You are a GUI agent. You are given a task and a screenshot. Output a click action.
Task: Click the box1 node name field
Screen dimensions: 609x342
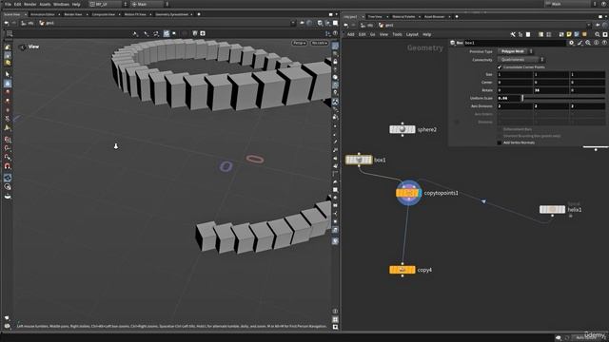click(515, 43)
